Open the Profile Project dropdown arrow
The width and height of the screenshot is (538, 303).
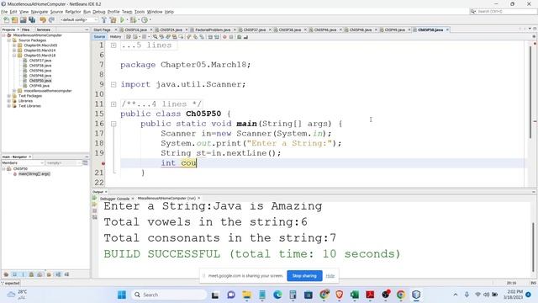click(150, 20)
